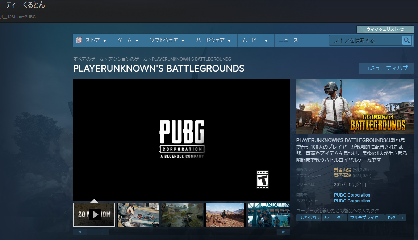Click the main PUBG Corporation video player
Screen dimensions: 418x240
182,140
